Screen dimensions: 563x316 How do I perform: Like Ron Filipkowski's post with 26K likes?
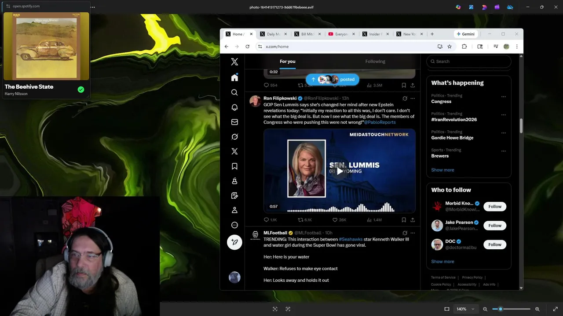tap(339, 220)
